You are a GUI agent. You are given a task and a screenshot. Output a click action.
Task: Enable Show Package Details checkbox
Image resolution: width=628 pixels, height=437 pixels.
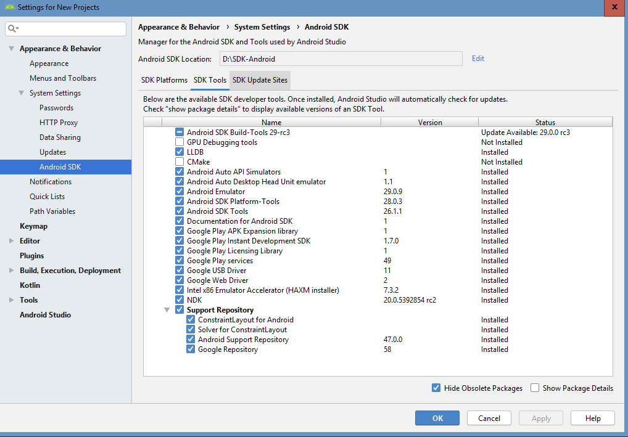pyautogui.click(x=535, y=388)
